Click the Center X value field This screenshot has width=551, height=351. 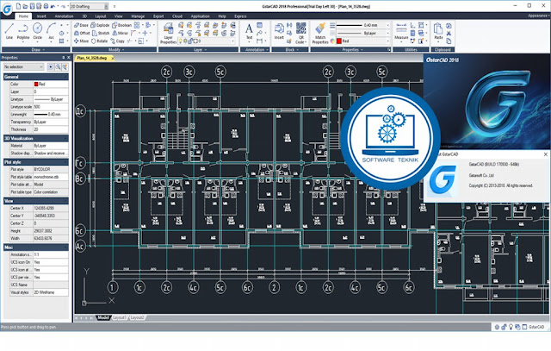(x=51, y=208)
